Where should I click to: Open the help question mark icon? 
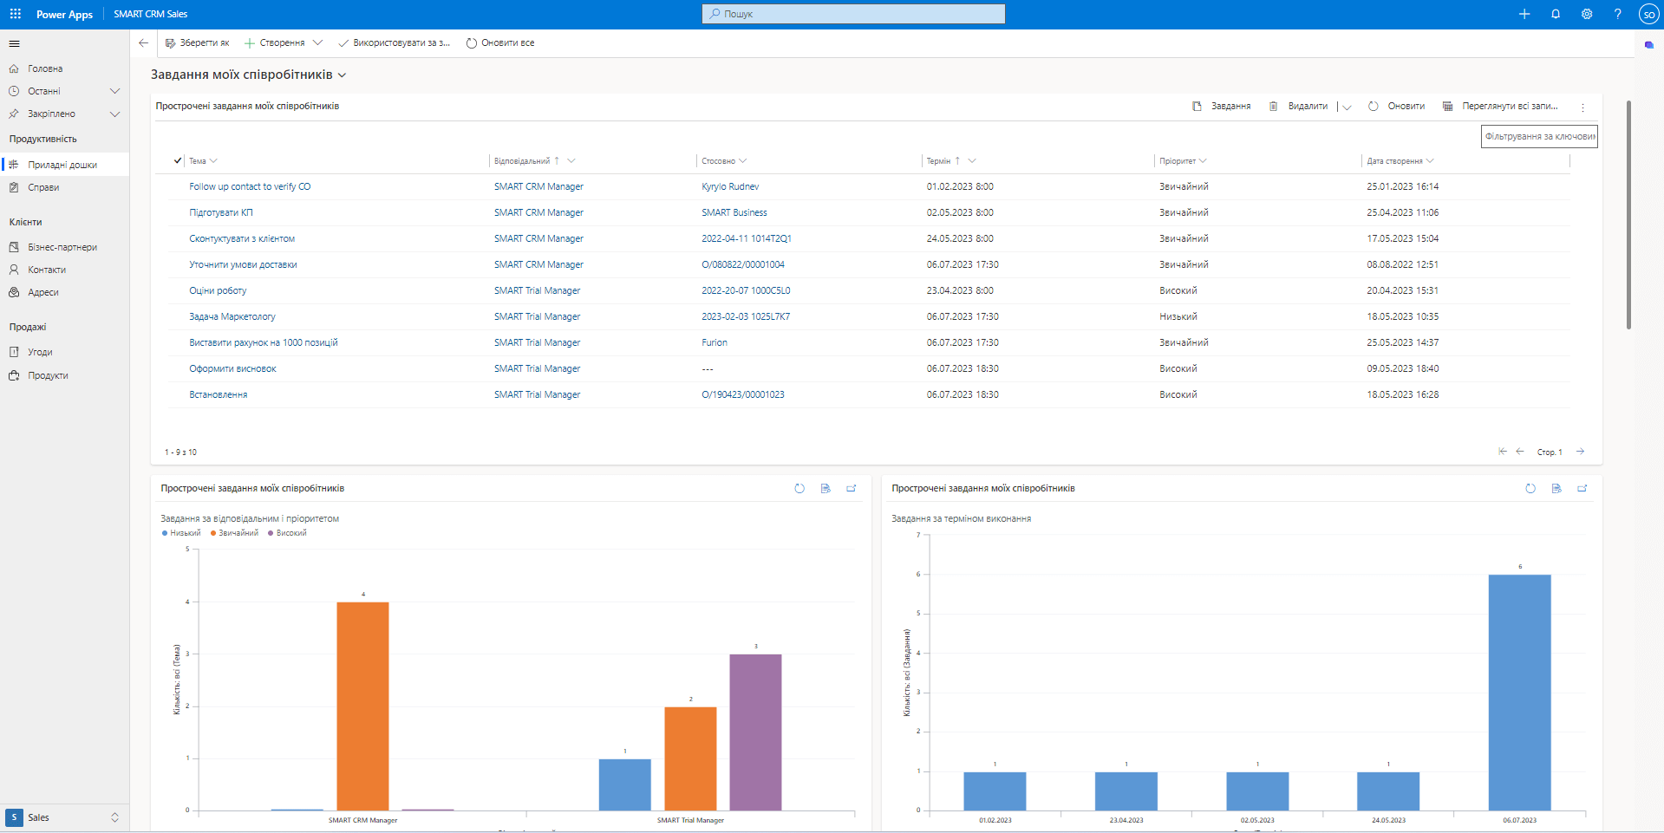1617,14
